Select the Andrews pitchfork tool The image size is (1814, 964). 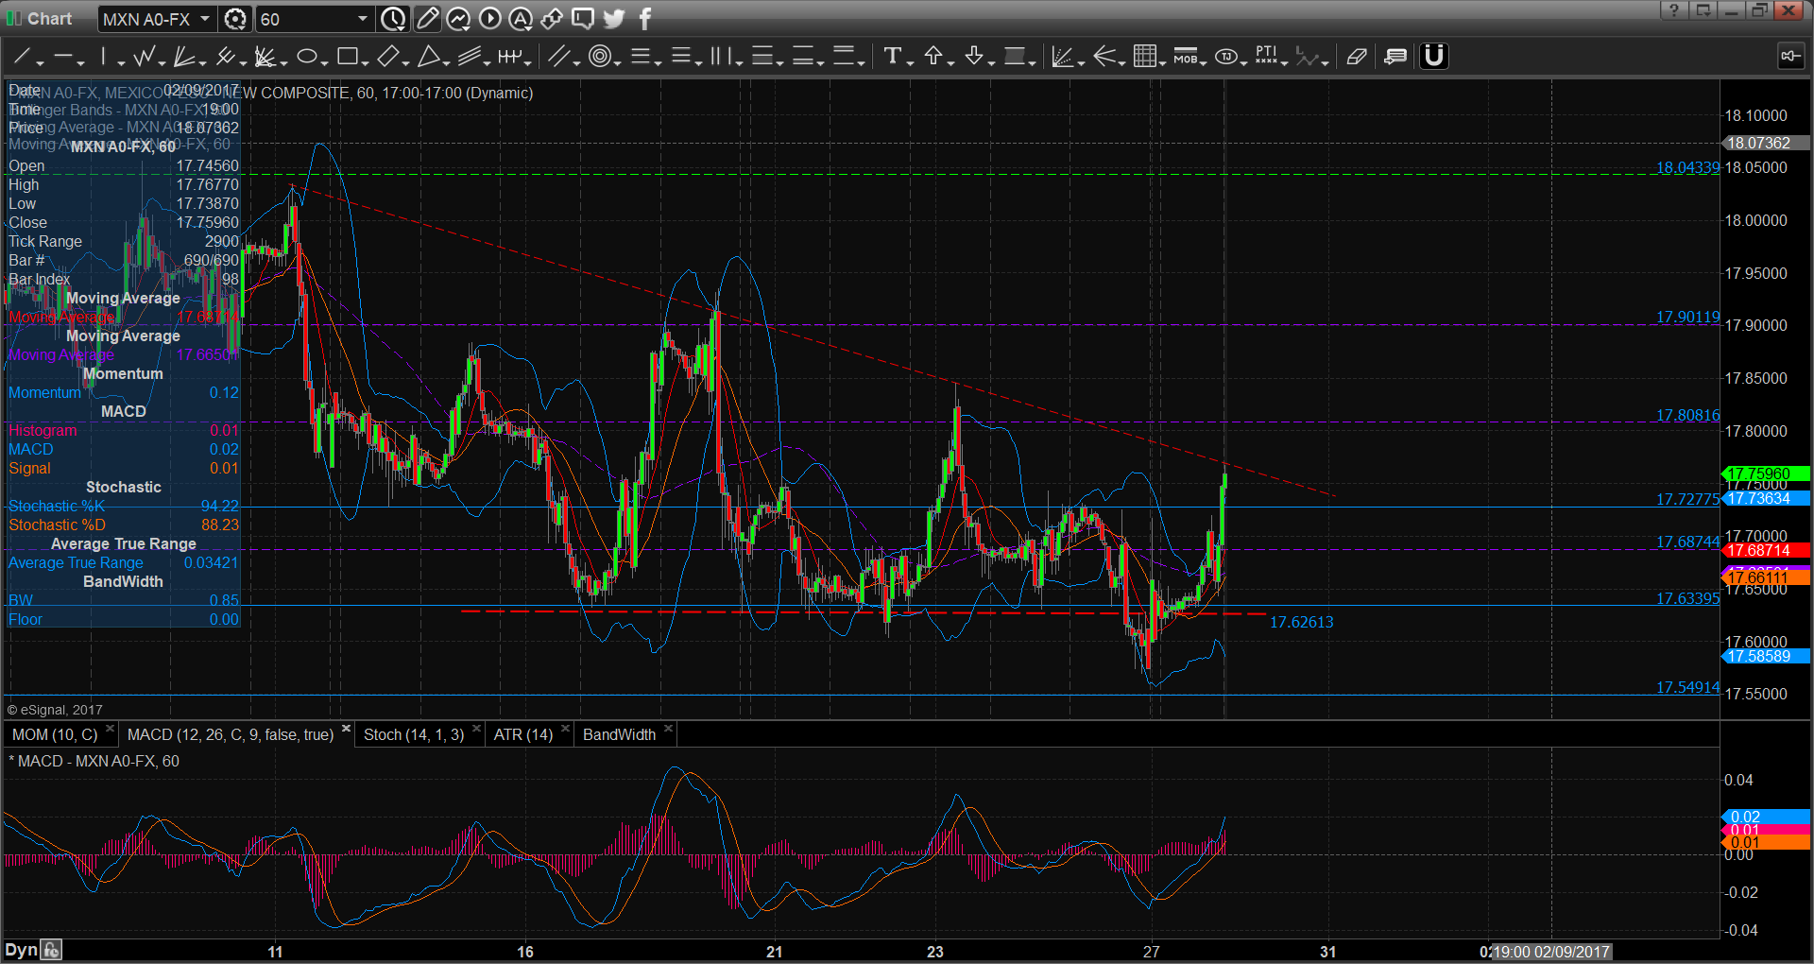(224, 57)
